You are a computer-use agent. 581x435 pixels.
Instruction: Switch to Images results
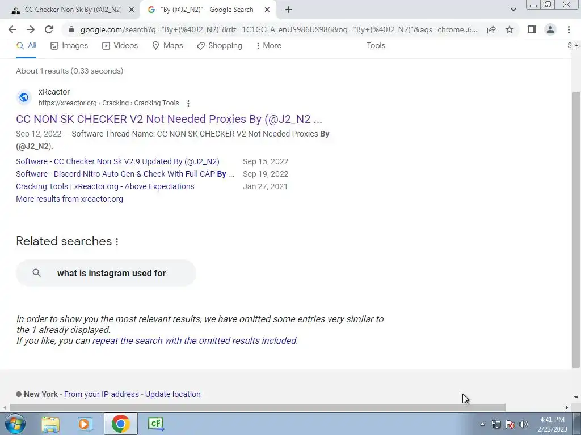(x=69, y=46)
